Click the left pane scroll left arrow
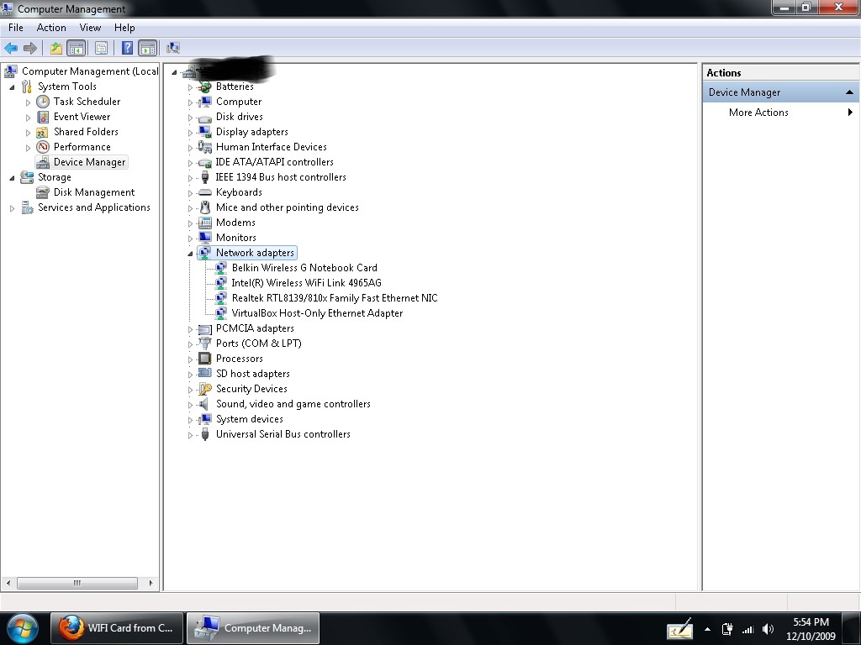Screen dimensions: 861x645 click(x=8, y=583)
